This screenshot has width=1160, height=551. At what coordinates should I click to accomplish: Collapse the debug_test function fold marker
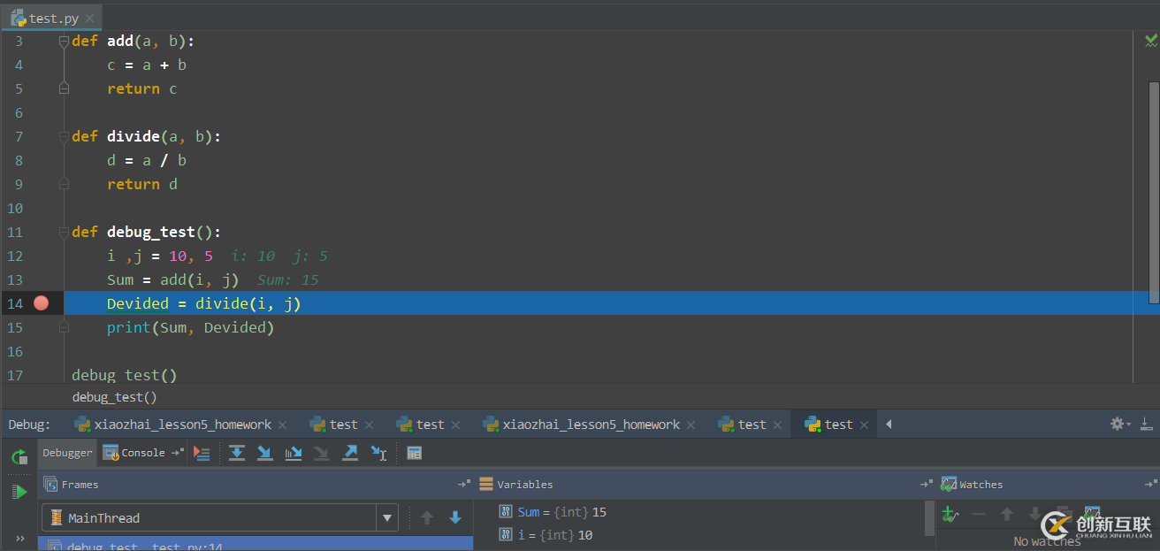pos(64,232)
